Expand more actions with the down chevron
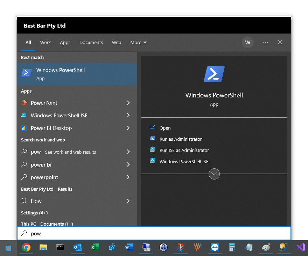 tap(214, 174)
